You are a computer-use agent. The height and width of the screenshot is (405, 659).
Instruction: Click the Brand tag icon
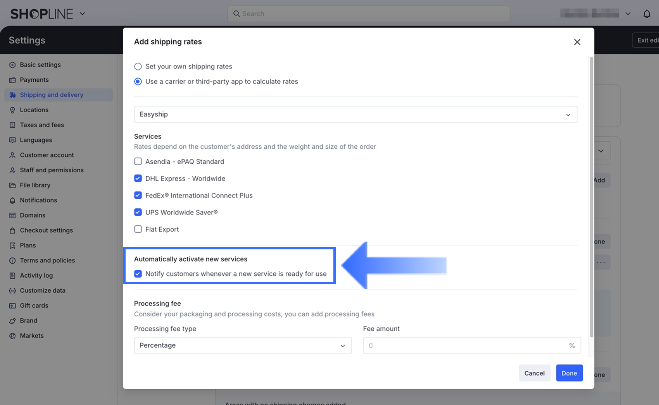click(12, 321)
